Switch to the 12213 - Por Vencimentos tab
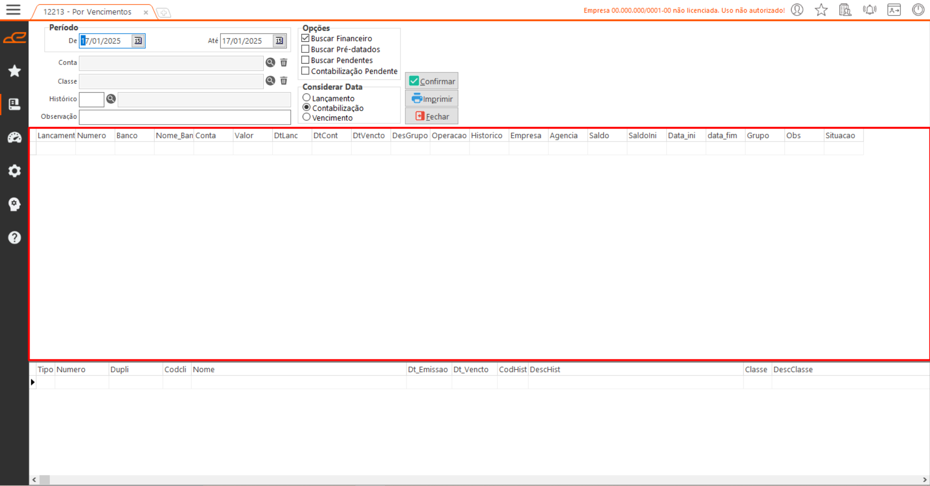This screenshot has height=486, width=930. tap(87, 12)
